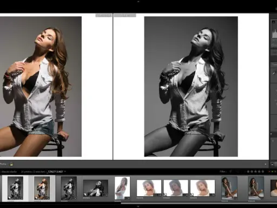The height and width of the screenshot is (208, 277).
Task: Click the black-and-white photo in right pane
Action: (191, 87)
